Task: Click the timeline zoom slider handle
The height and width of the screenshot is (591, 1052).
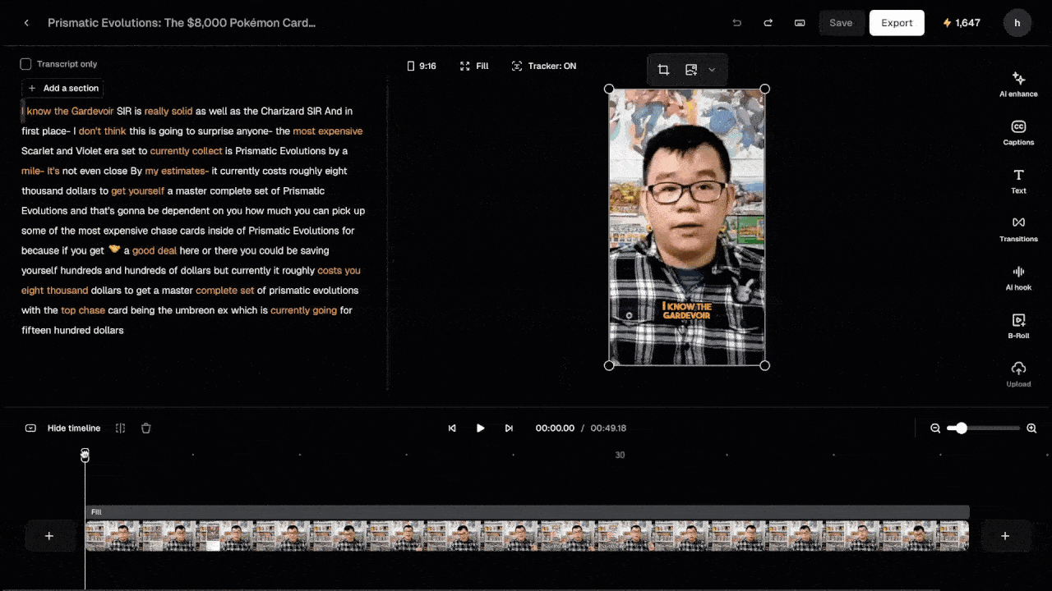Action: coord(962,428)
